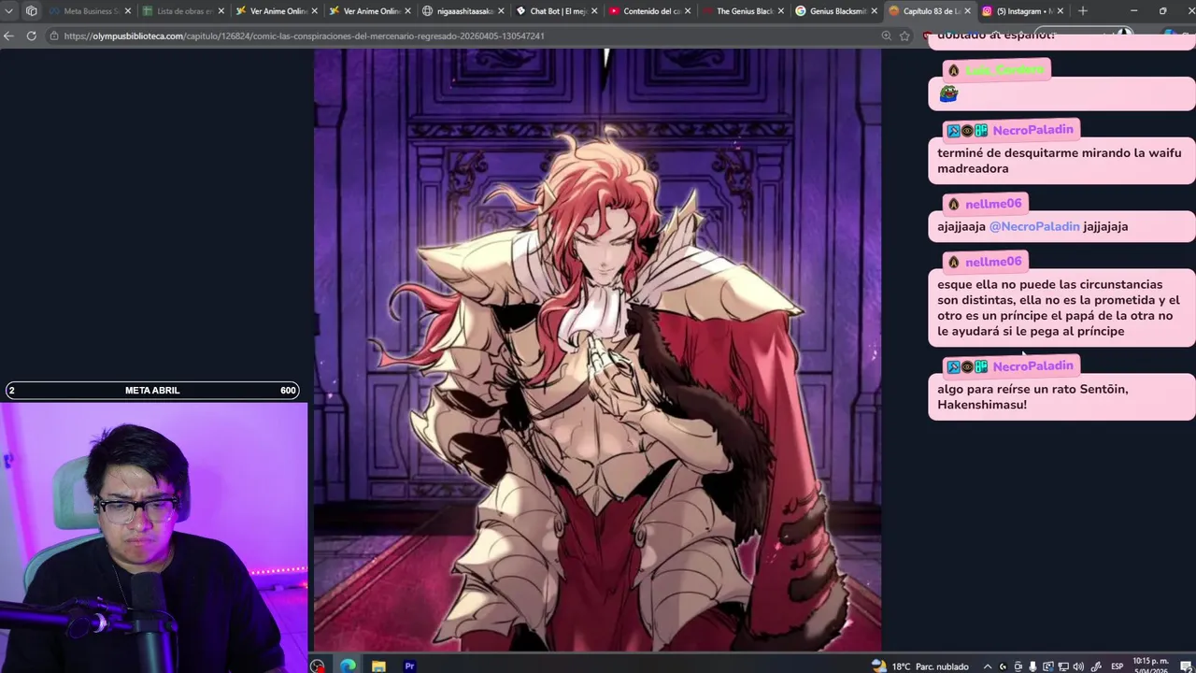
Task: Open the weather widget showing 18°C
Action: tap(919, 666)
